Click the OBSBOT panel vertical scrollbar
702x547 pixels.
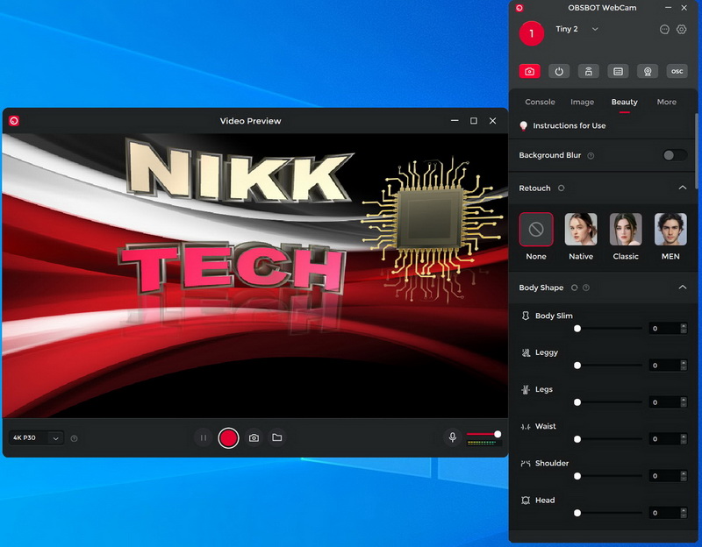pos(696,152)
